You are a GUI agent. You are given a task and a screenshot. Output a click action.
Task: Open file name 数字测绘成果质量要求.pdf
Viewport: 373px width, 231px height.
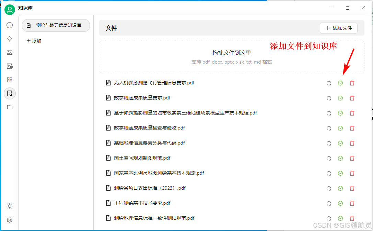coord(142,98)
